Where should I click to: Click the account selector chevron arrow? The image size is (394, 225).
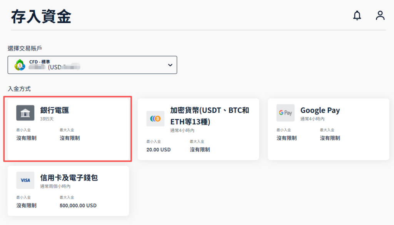pos(170,65)
